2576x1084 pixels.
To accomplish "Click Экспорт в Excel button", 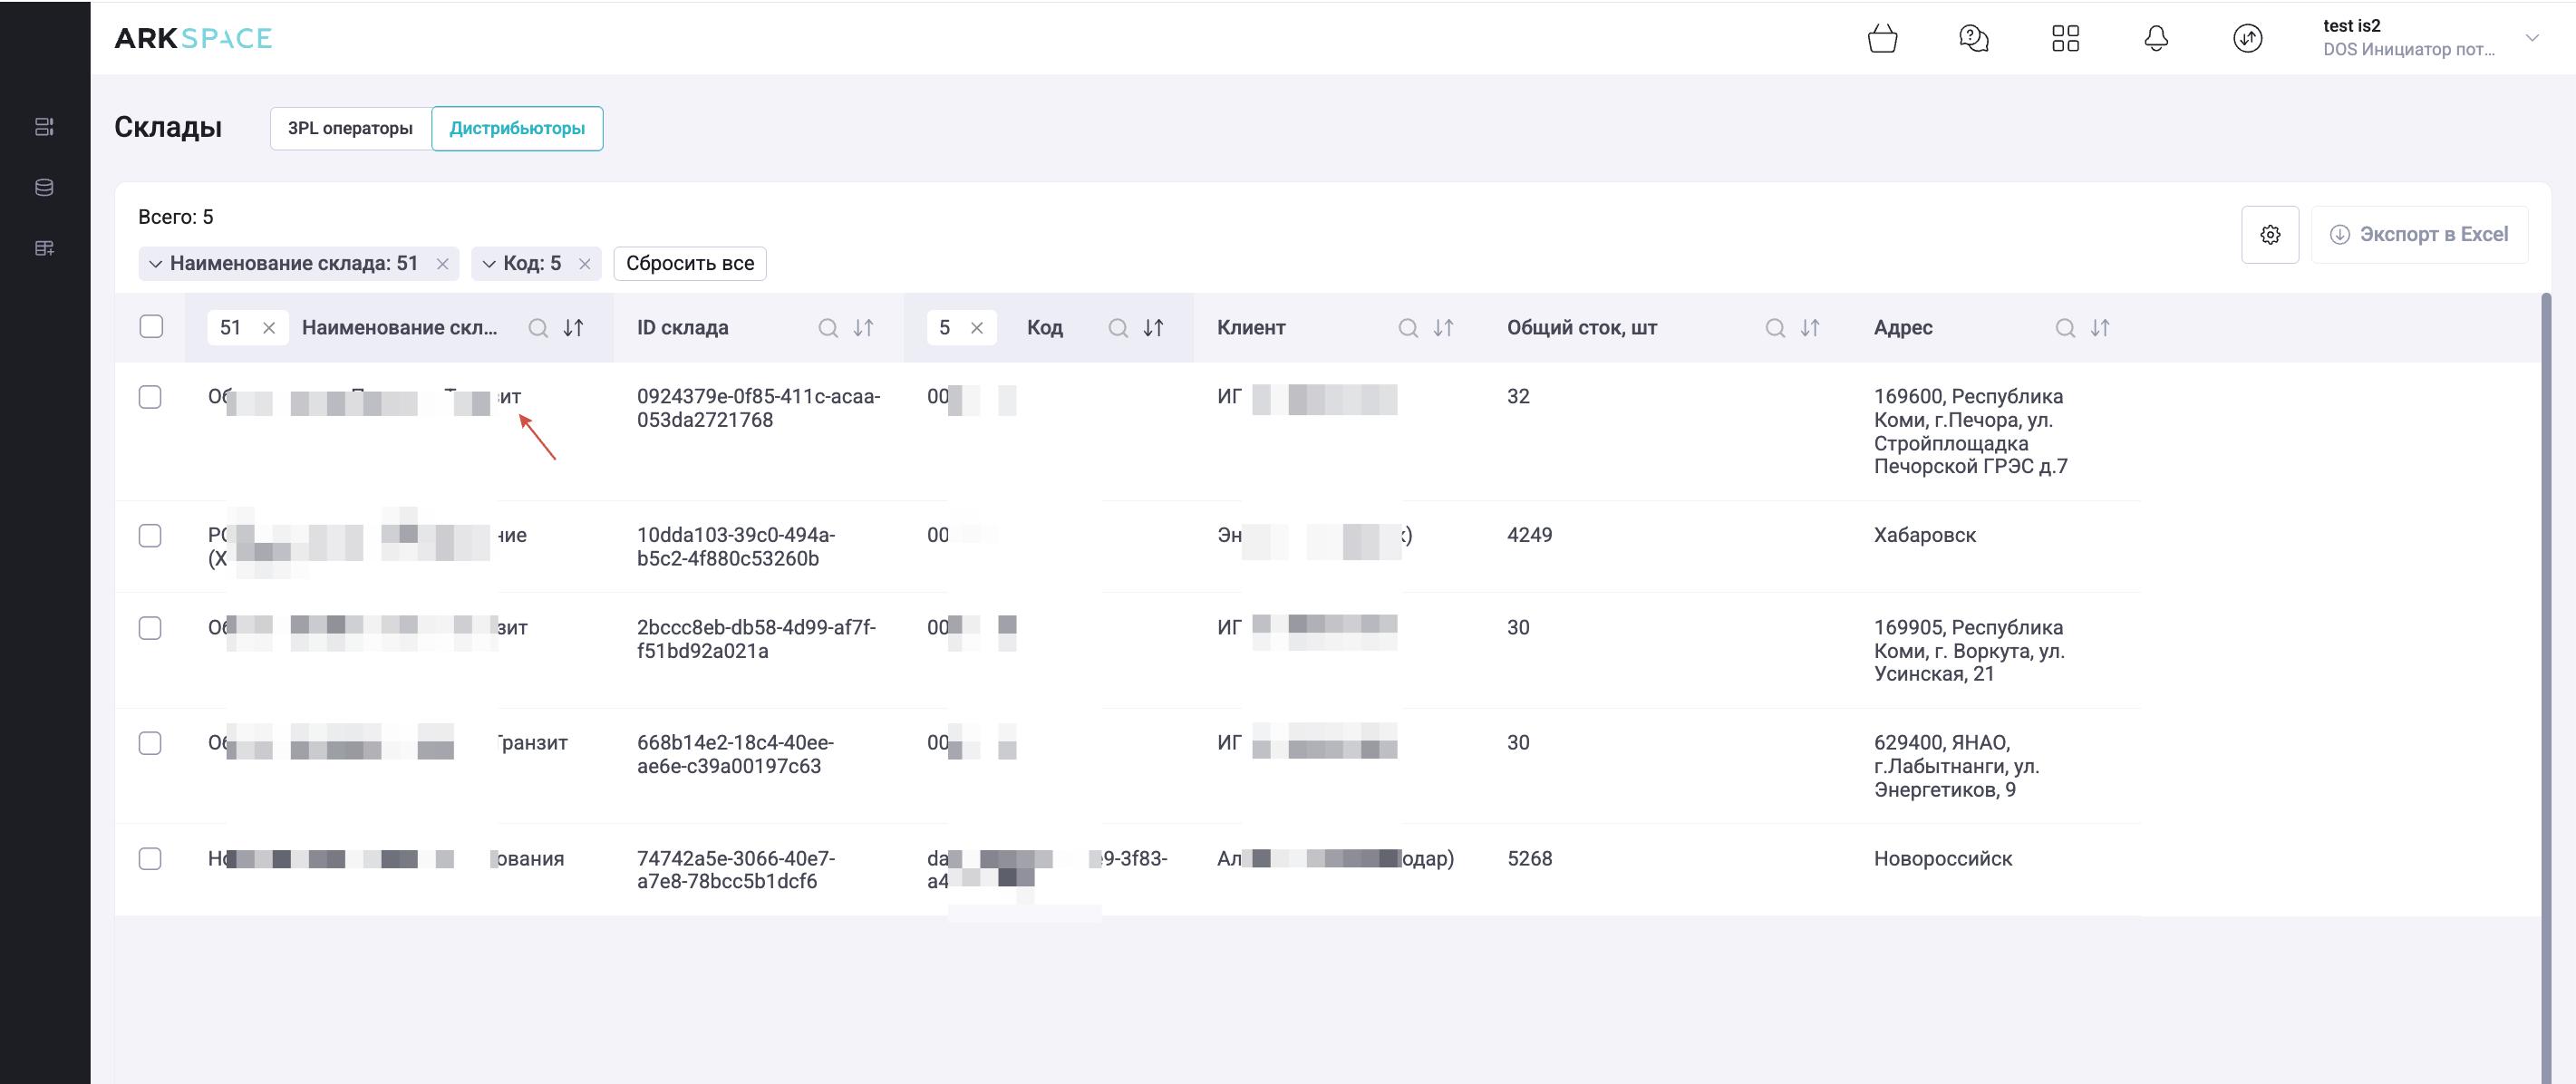I will 2419,235.
